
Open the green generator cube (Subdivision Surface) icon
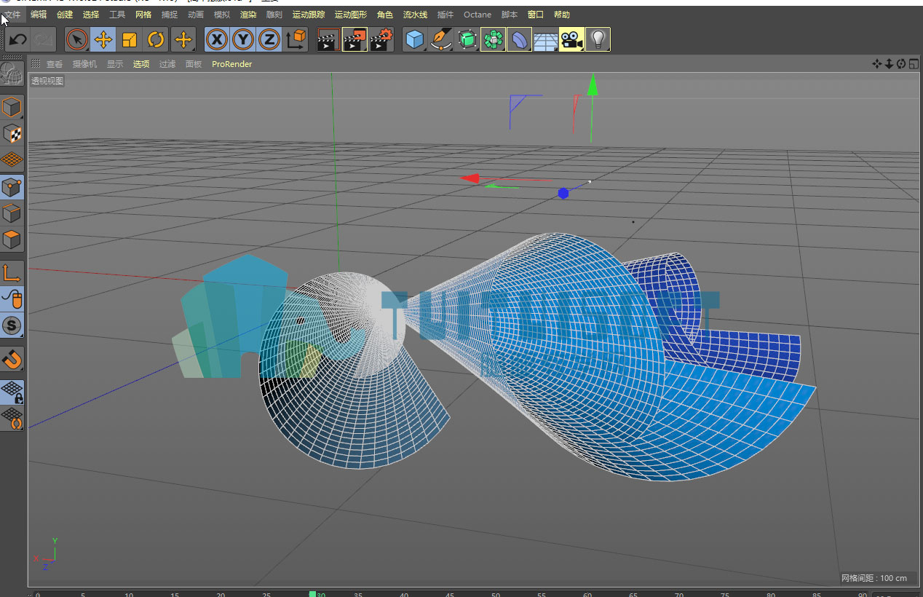pos(467,39)
